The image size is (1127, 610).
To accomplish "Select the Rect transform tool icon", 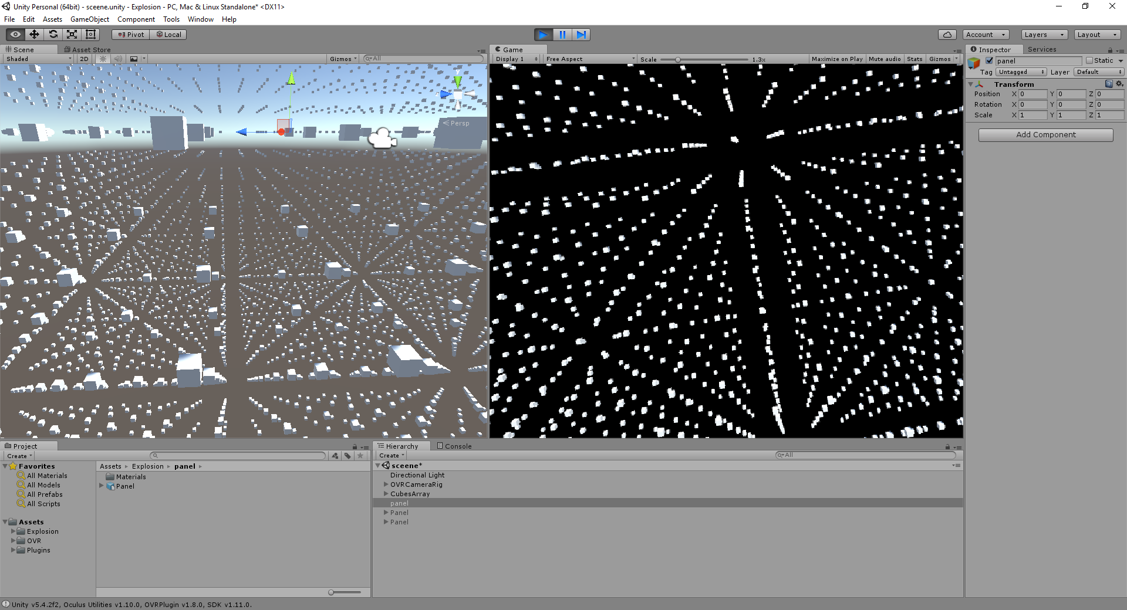I will 91,35.
